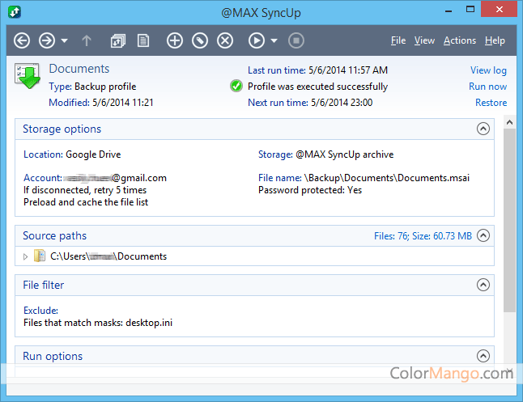This screenshot has width=523, height=402.
Task: Click the Next run time label
Action: click(x=278, y=103)
